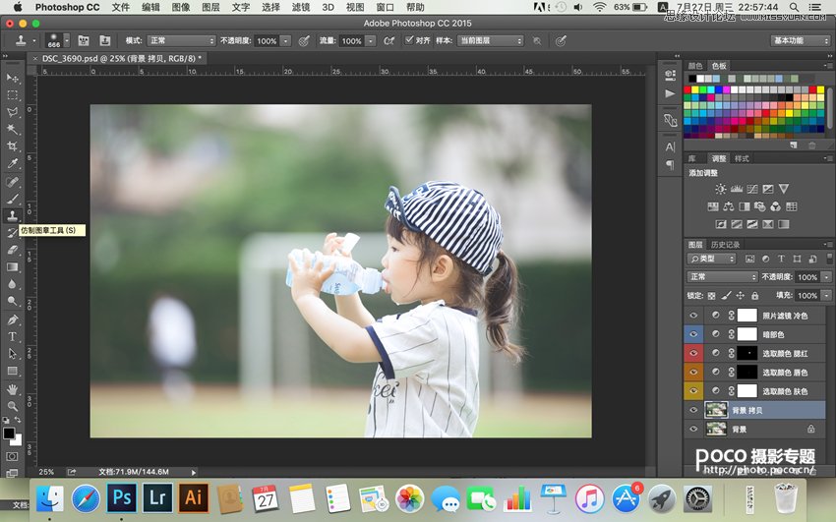Select the 背景 拷贝 layer thumbnail
Screen dimensions: 836x522
(x=716, y=410)
